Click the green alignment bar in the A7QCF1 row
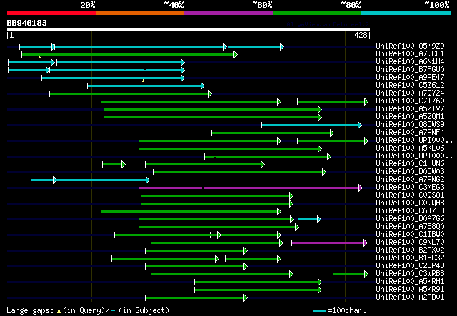This screenshot has height=316, width=457. click(x=130, y=54)
